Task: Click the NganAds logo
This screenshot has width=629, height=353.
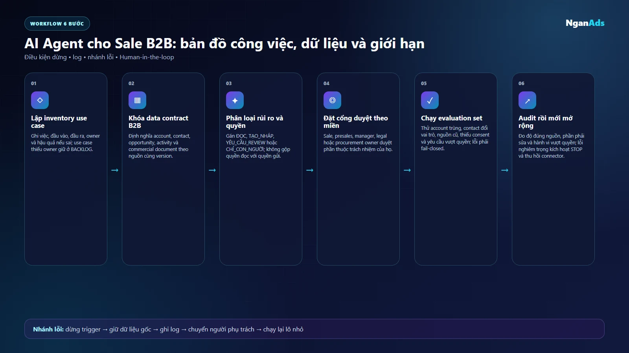Action: coord(585,23)
